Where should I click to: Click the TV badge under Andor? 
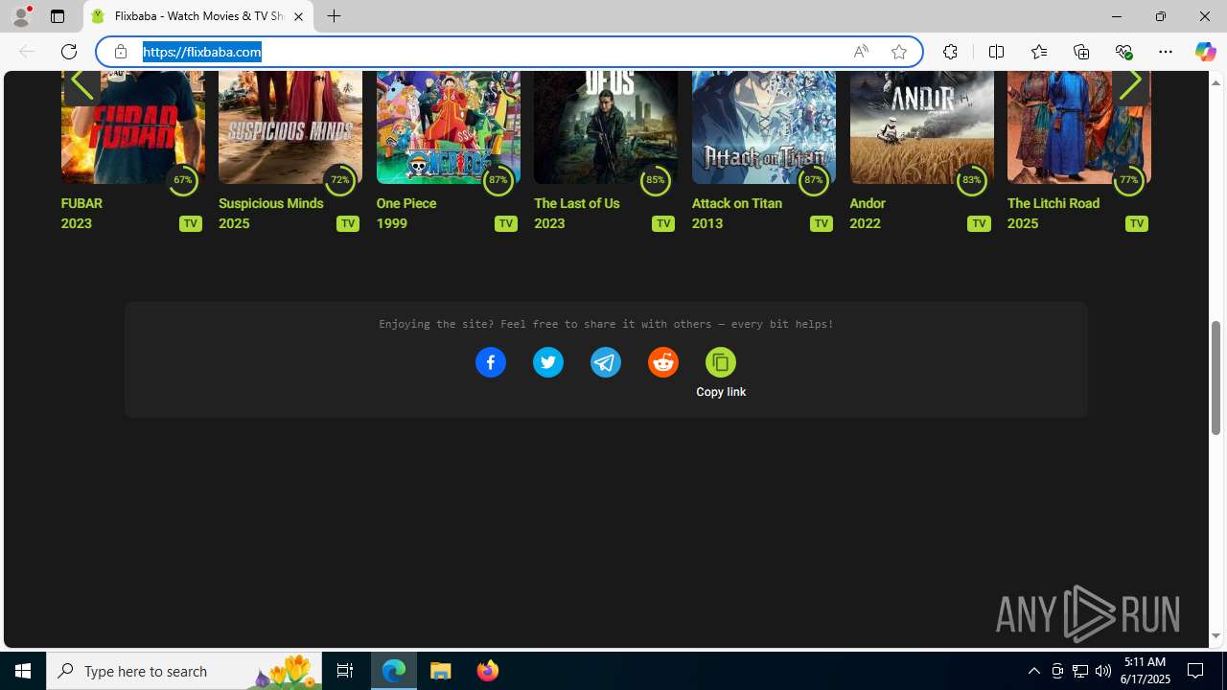979,223
